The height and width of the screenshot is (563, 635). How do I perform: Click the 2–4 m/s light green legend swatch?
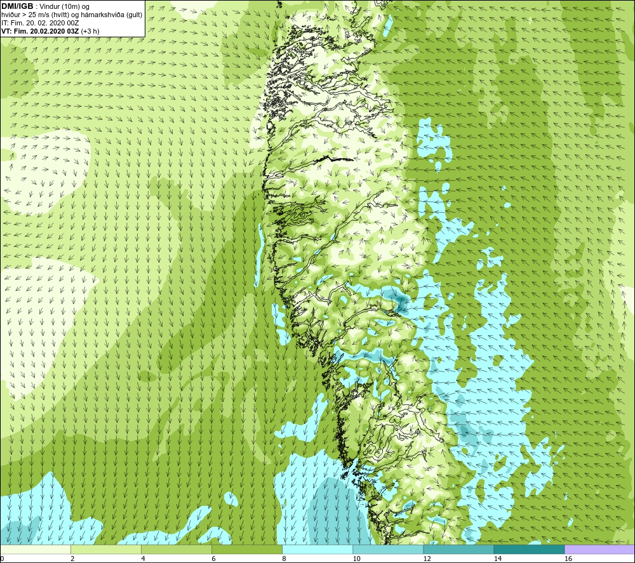[x=106, y=550]
